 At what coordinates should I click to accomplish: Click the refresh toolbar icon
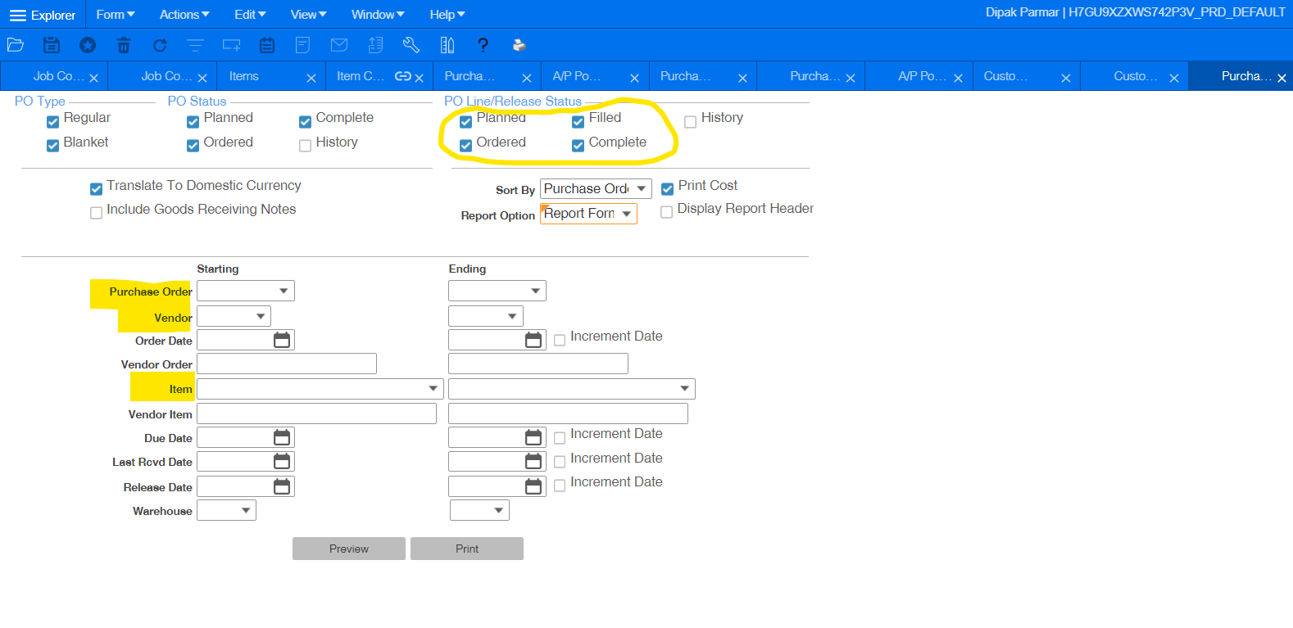[160, 45]
